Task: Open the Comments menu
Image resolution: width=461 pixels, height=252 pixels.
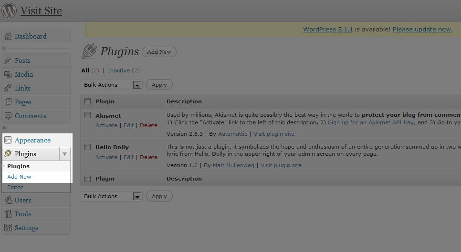Action: [x=31, y=116]
